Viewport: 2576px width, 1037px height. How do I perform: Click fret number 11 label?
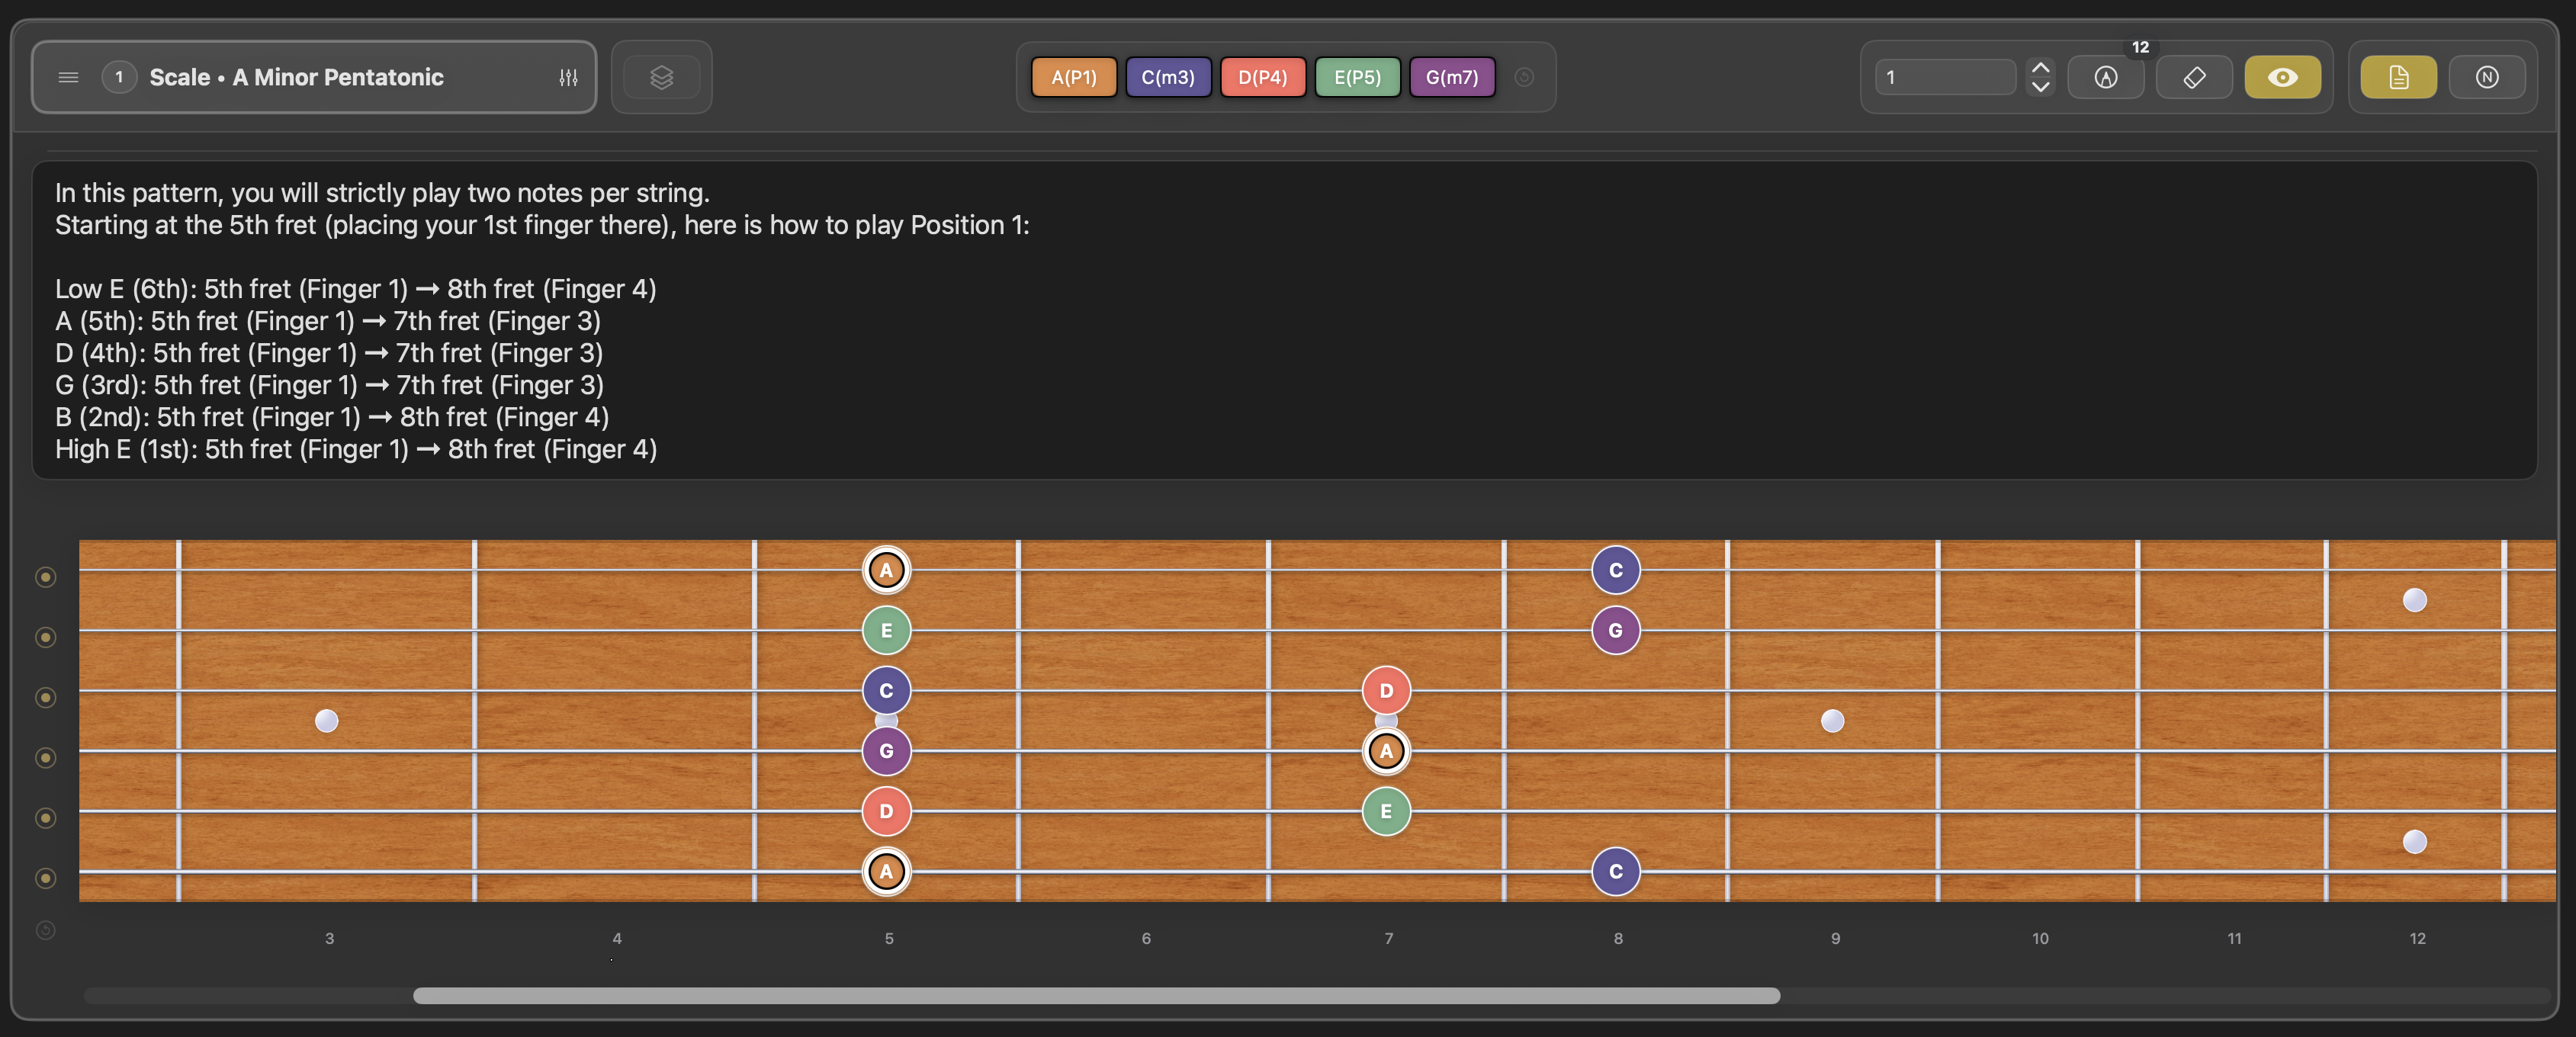click(2234, 938)
